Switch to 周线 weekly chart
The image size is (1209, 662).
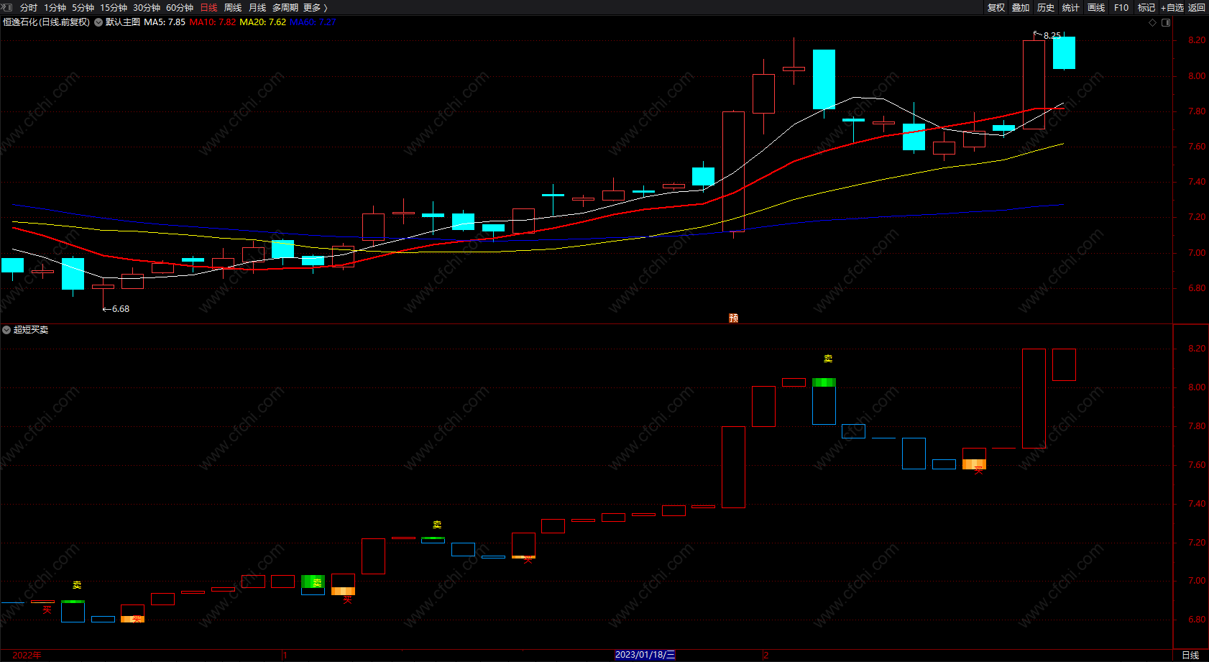[233, 7]
